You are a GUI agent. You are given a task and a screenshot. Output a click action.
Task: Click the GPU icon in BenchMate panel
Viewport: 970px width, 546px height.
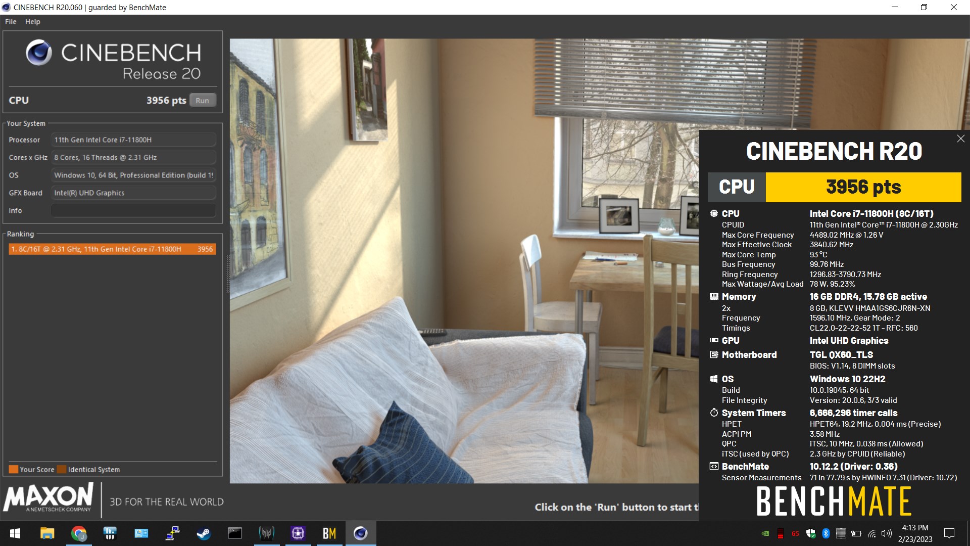coord(714,340)
